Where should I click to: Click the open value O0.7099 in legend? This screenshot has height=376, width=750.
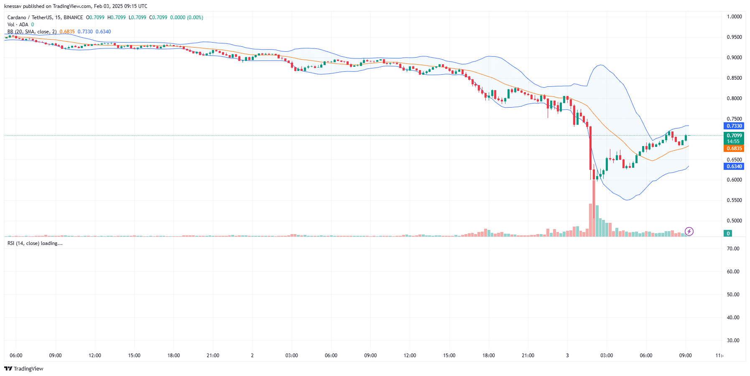click(x=95, y=18)
